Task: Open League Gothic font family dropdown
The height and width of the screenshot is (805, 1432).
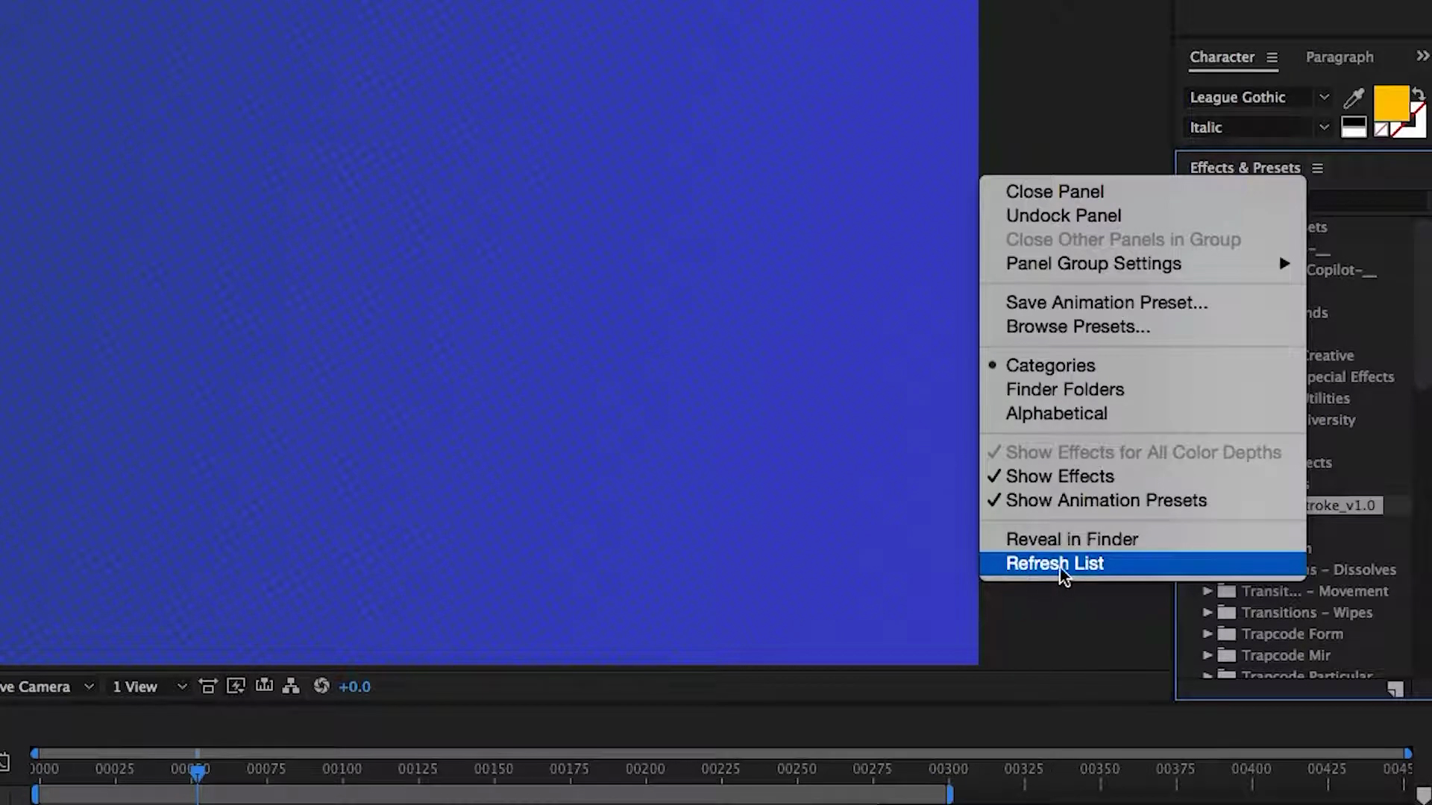Action: (1323, 97)
